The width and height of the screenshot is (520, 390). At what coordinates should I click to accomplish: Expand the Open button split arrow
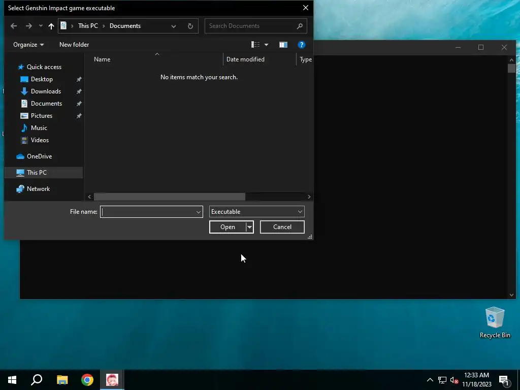click(x=249, y=227)
